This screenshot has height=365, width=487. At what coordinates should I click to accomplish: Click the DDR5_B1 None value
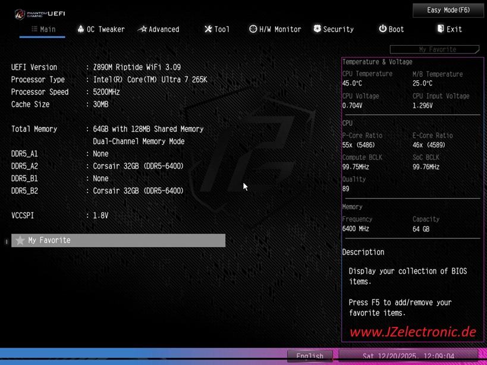(100, 179)
